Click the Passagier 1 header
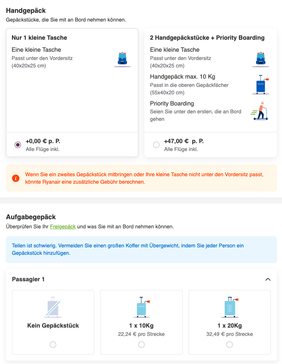This screenshot has width=282, height=364. 28,279
